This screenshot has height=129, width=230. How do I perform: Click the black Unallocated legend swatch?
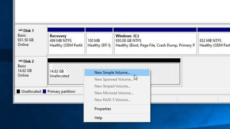(18, 92)
